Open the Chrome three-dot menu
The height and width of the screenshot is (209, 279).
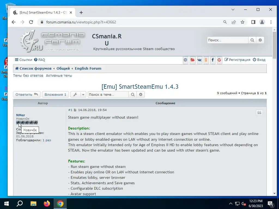(271, 22)
